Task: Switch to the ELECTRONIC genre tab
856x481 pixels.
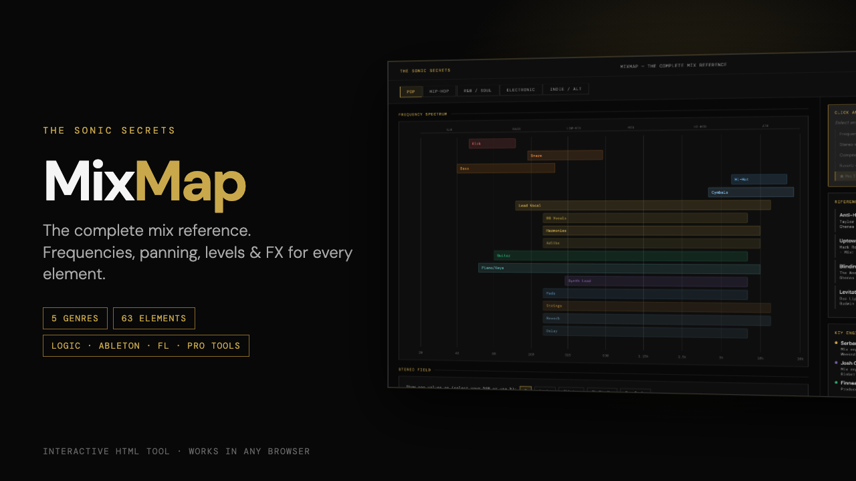Action: (520, 90)
